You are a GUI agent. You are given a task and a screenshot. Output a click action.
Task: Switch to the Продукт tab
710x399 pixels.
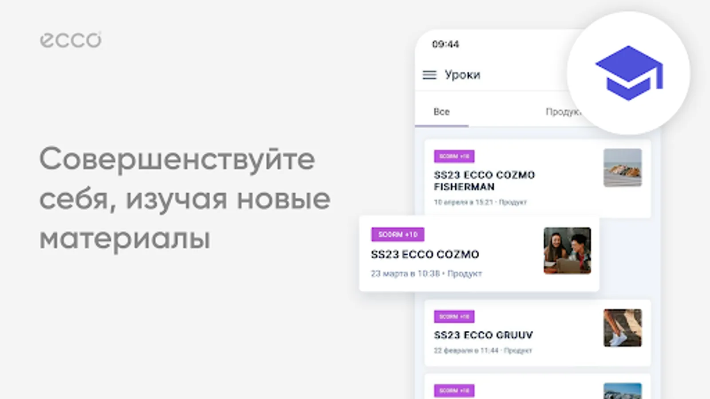pos(564,112)
